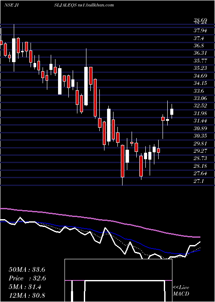The width and height of the screenshot is (215, 302).
Task: Click the 37.94 price axis label
Action: pos(200,31)
